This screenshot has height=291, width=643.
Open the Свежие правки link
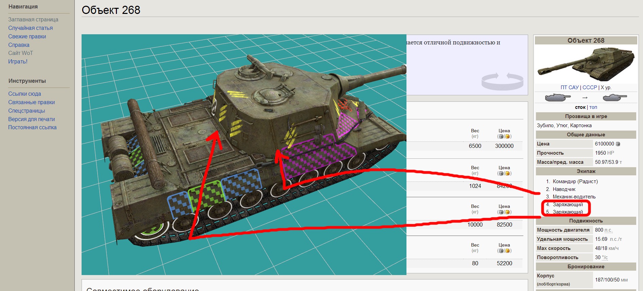(27, 36)
